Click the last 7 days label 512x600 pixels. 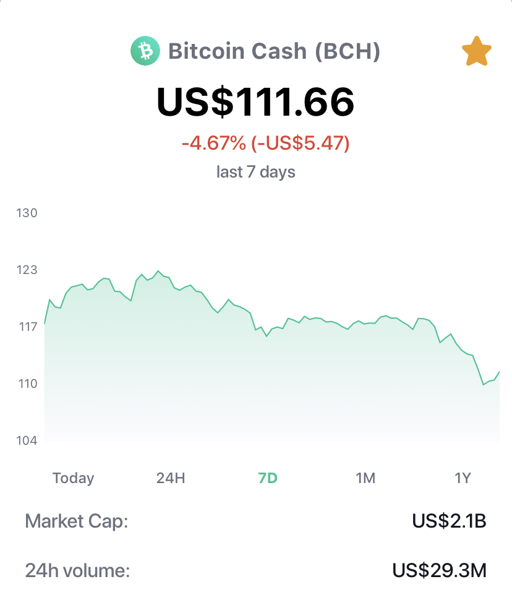point(256,172)
